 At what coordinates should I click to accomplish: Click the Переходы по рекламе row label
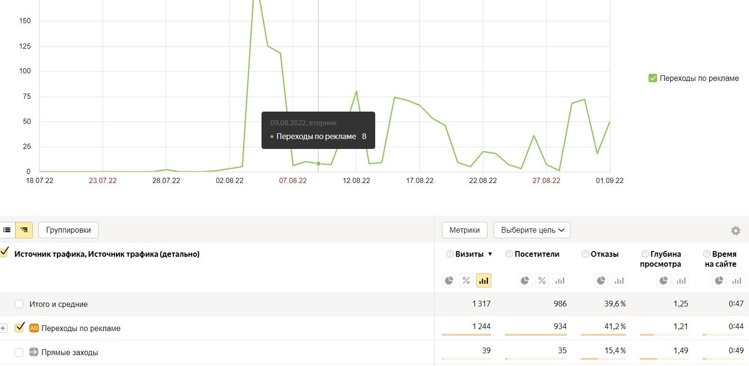click(x=81, y=328)
